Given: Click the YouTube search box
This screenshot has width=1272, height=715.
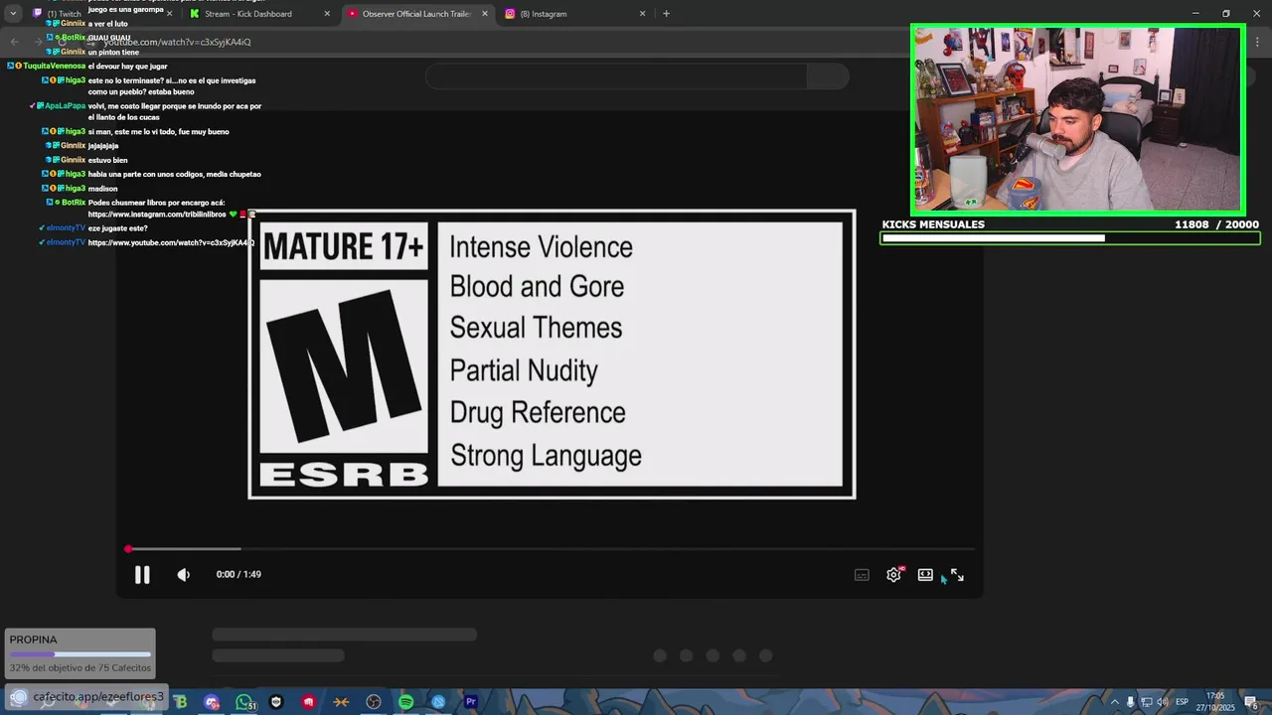Looking at the screenshot, I should [x=616, y=76].
